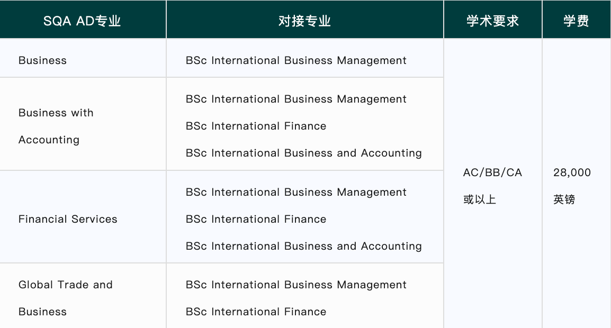Click BSc International Business Management in Business row
Viewport: 611px width, 328px height.
(x=296, y=60)
